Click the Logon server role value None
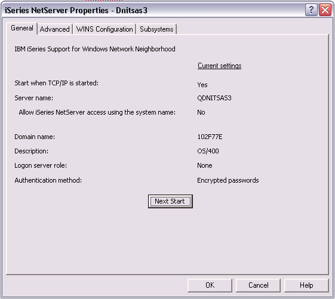335x299 pixels. (x=205, y=165)
